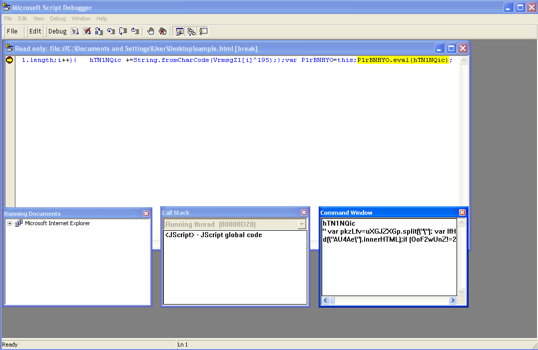Image resolution: width=538 pixels, height=350 pixels.
Task: Click Break at Next Statement icon
Action: click(99, 31)
